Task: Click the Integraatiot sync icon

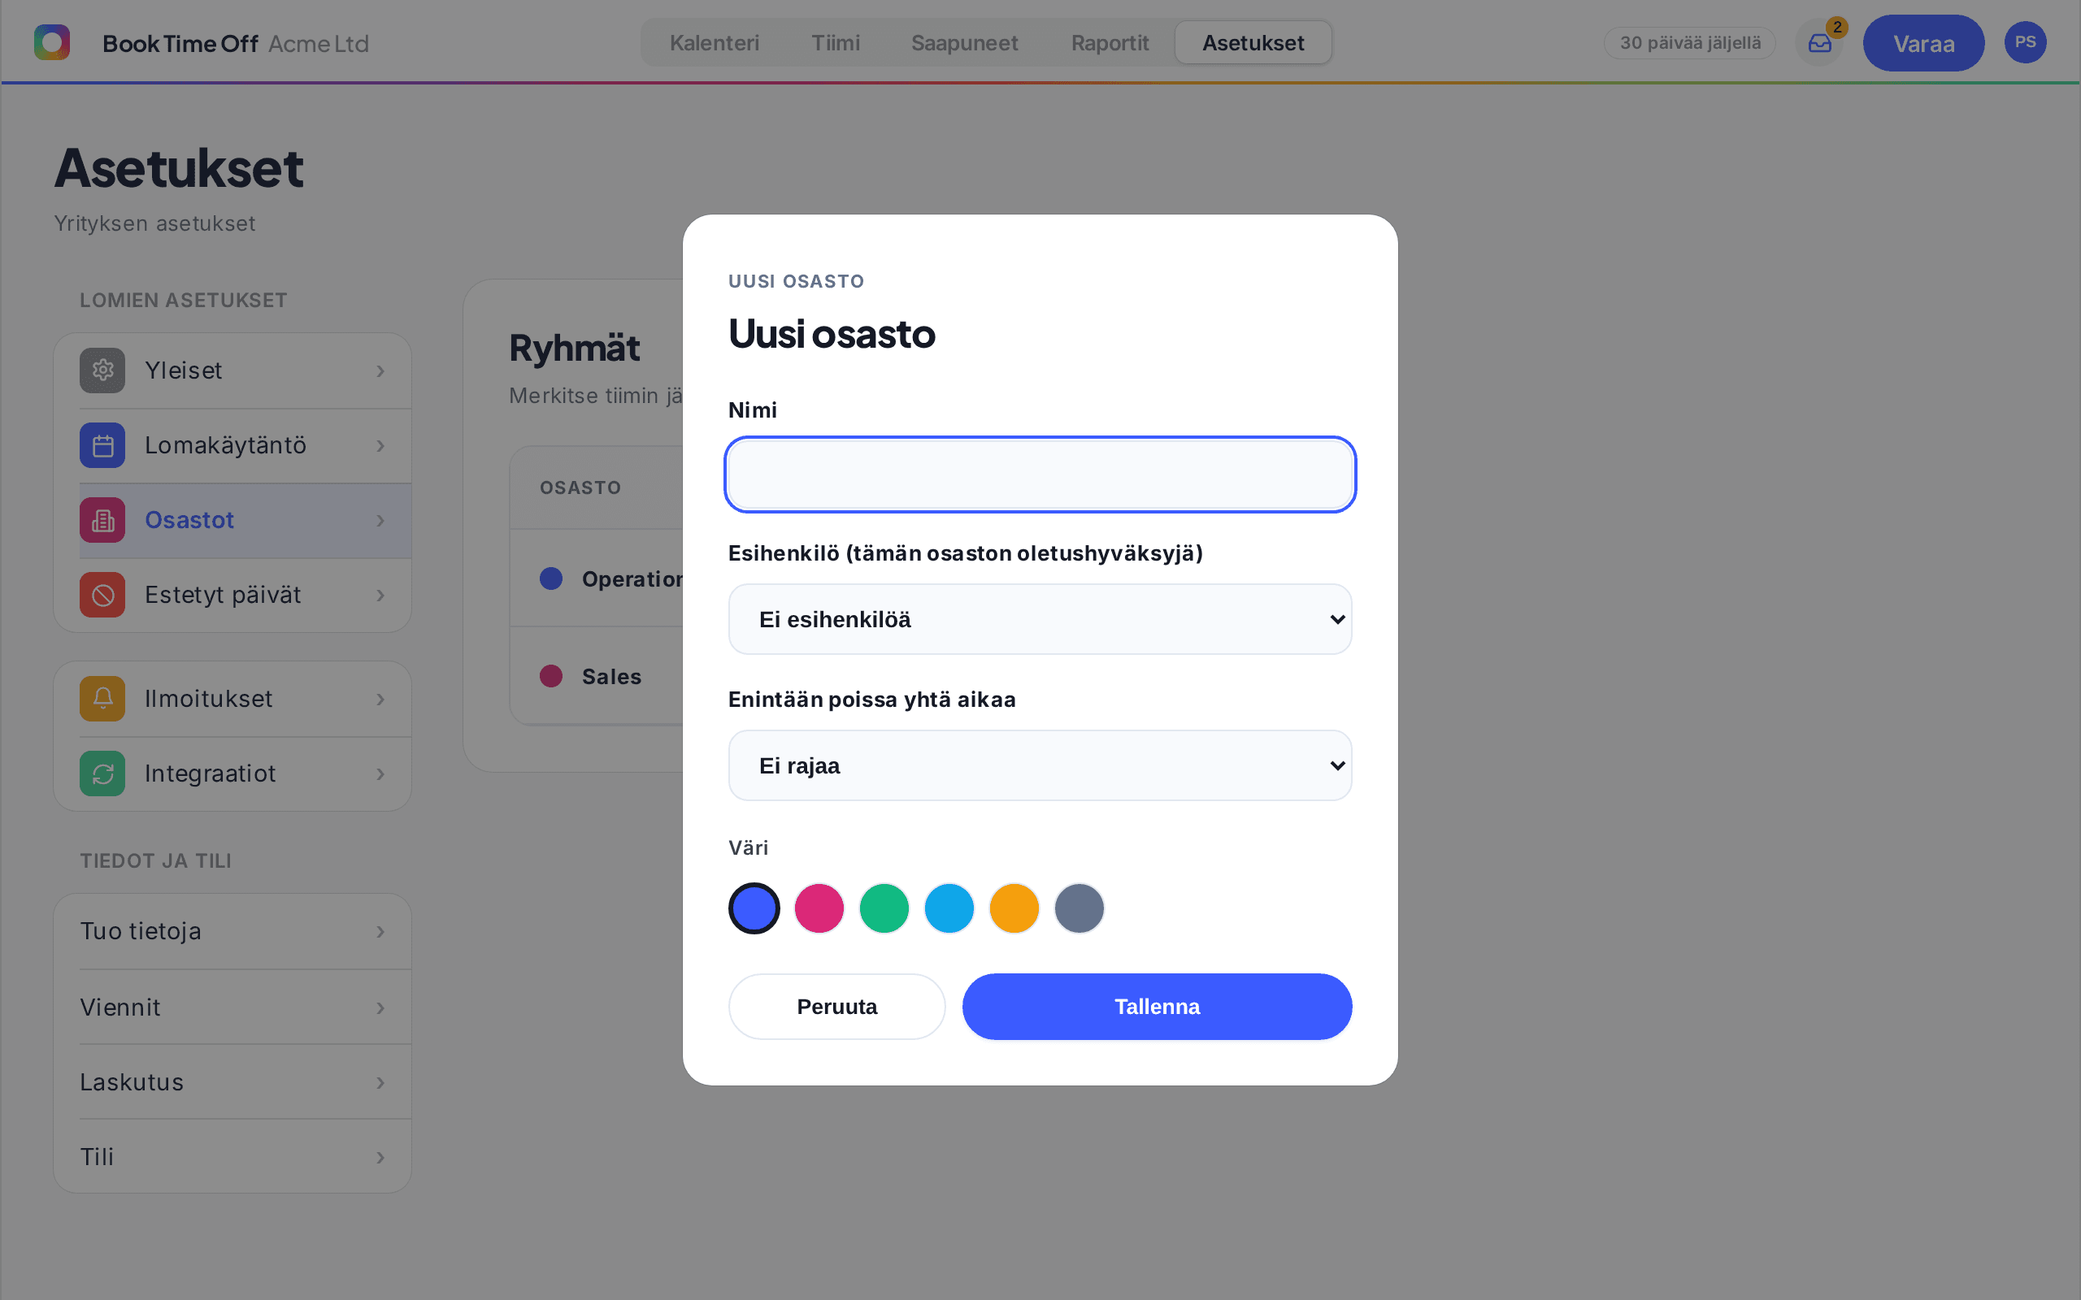Action: 102,773
